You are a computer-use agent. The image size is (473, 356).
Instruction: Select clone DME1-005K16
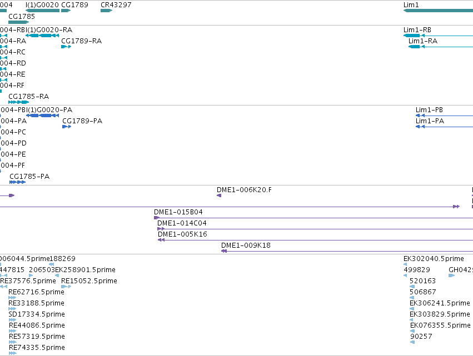315,240
